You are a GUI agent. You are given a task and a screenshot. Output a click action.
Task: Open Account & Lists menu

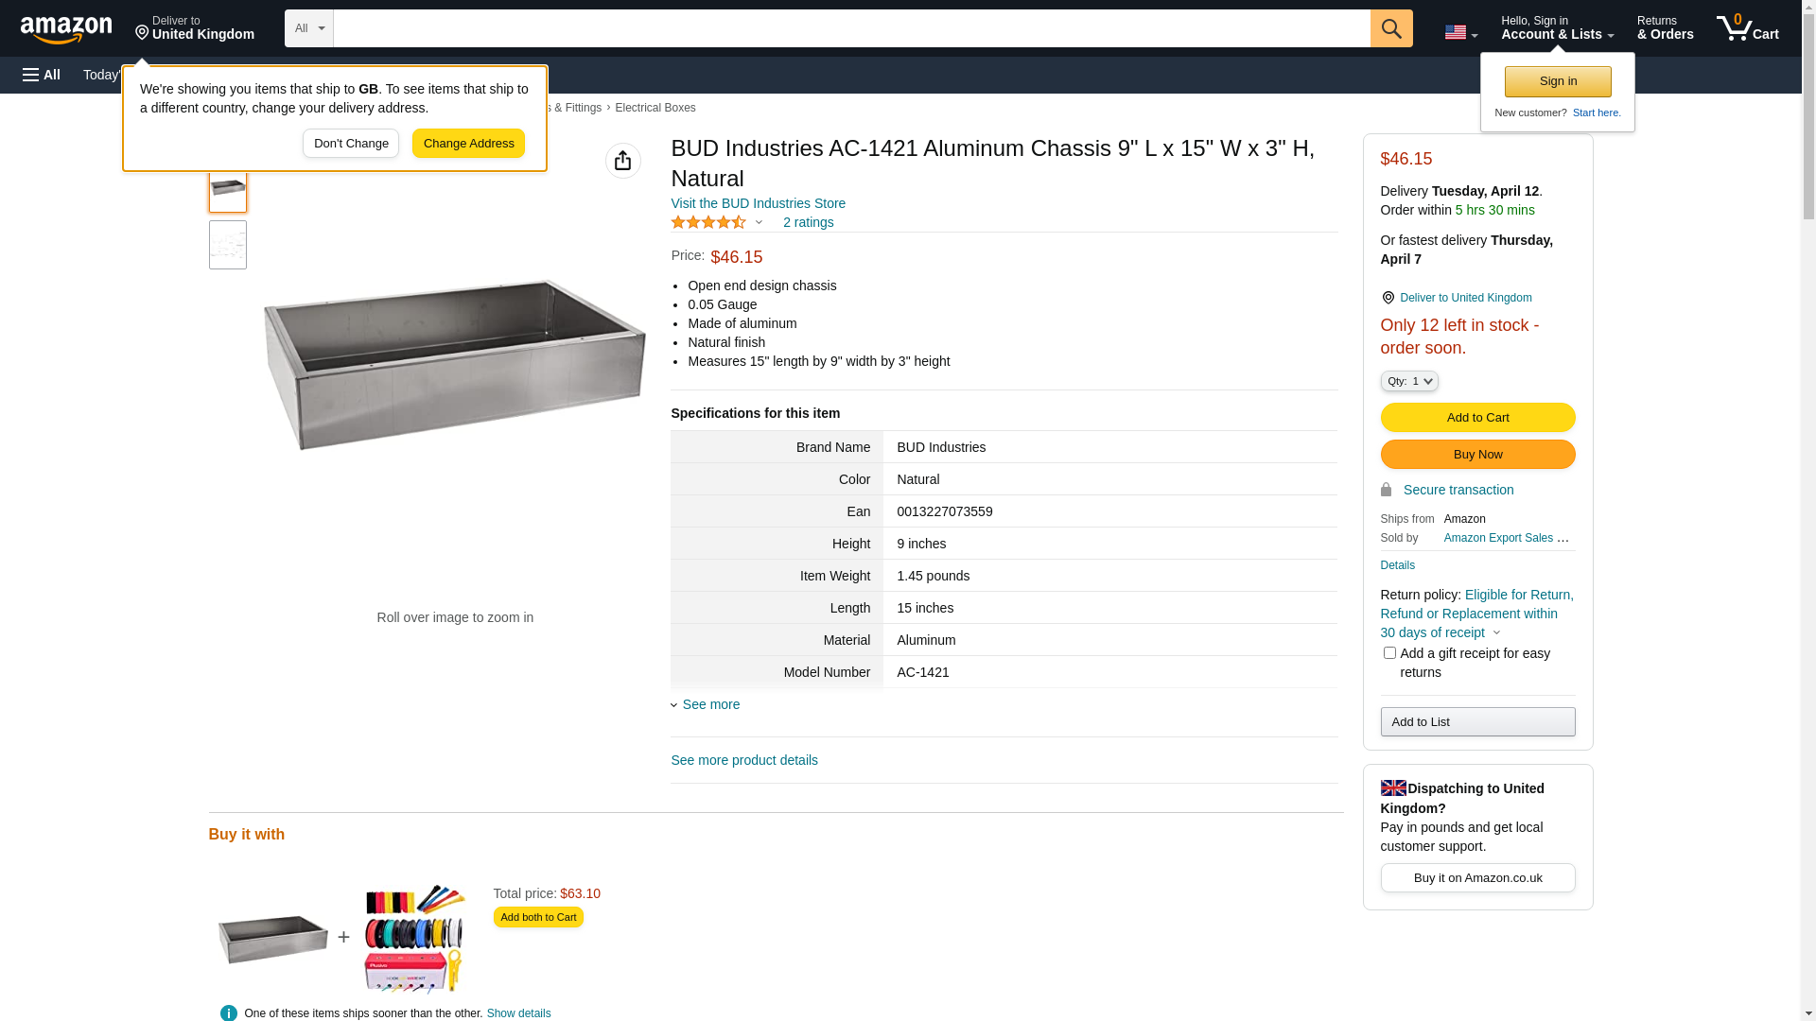click(1557, 28)
